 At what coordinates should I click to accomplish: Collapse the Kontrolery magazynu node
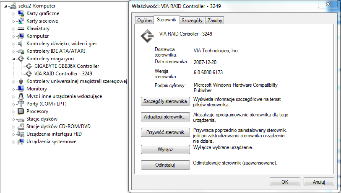[13, 59]
